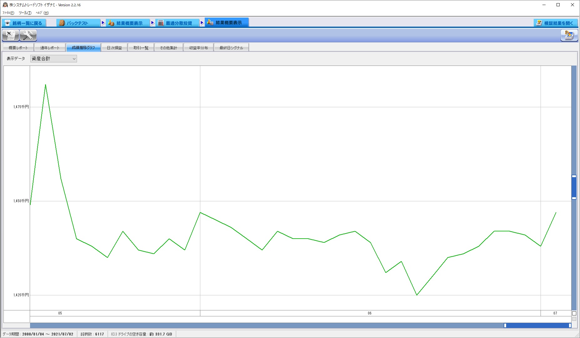The image size is (580, 338).
Task: Click the vertical zoom scrollbar thumb
Action: pos(574,187)
